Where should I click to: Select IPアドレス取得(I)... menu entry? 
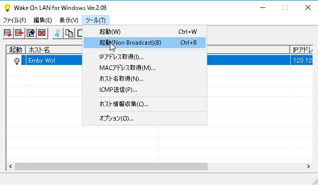(145, 57)
